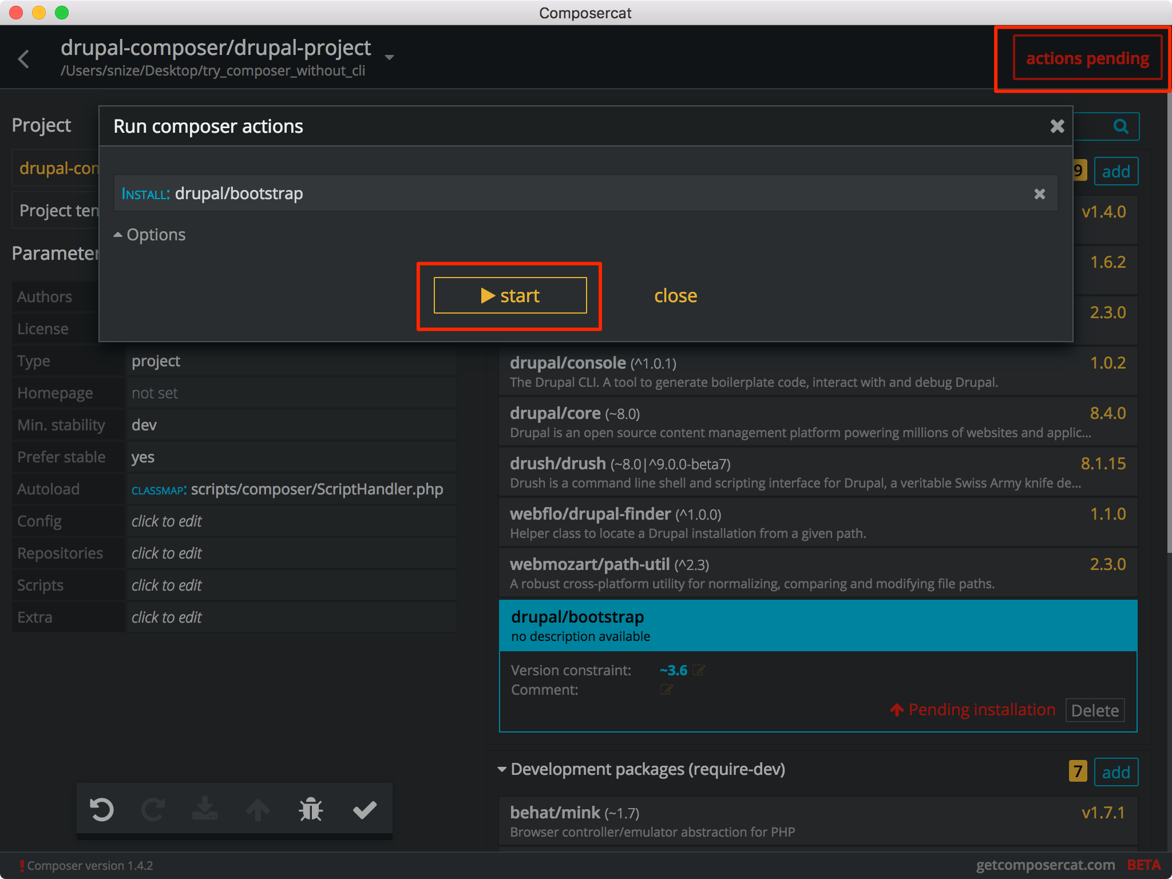This screenshot has height=879, width=1172.
Task: Click the package list scrollbar
Action: point(1169,323)
